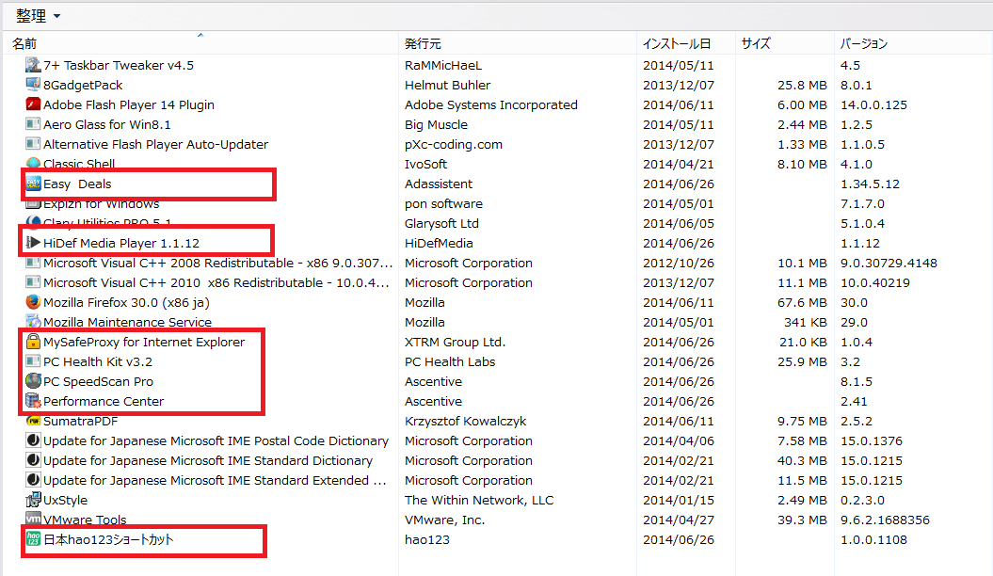
Task: Click publisher Big Muscle
Action: [437, 124]
